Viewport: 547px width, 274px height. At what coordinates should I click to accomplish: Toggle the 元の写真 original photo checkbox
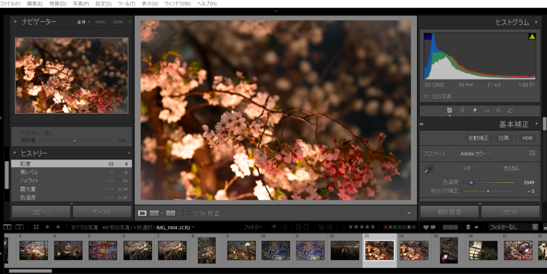tap(426, 96)
